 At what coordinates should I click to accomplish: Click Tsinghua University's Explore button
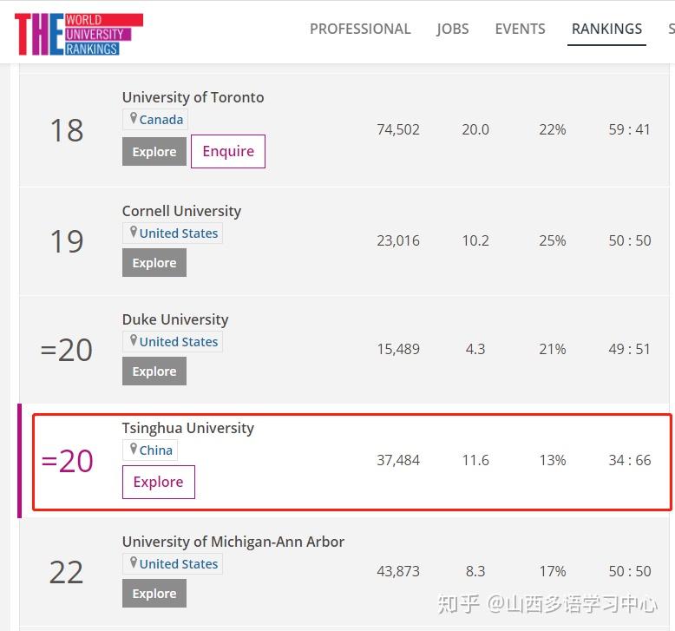158,483
